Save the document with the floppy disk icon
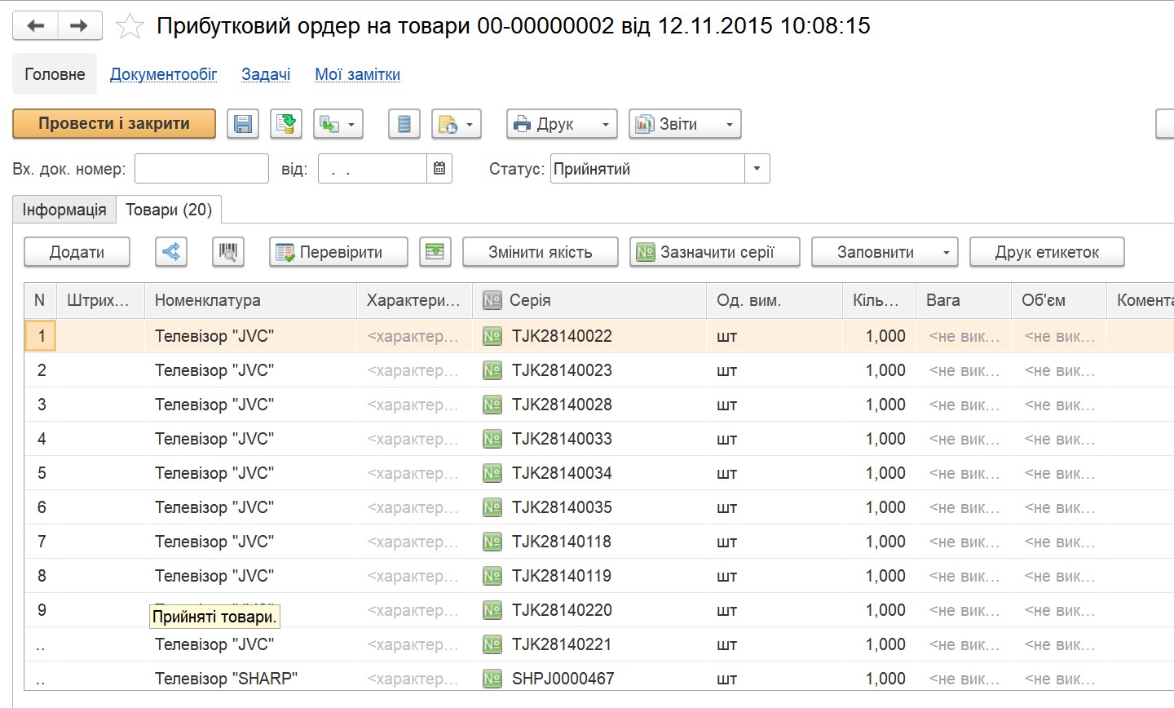The image size is (1174, 708). [x=243, y=124]
